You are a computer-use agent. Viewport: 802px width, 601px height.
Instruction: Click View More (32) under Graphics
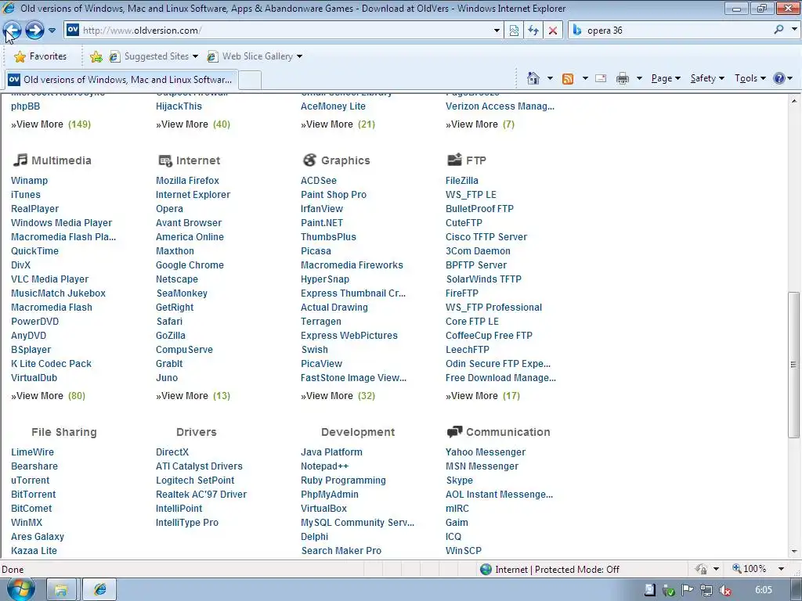click(x=338, y=395)
